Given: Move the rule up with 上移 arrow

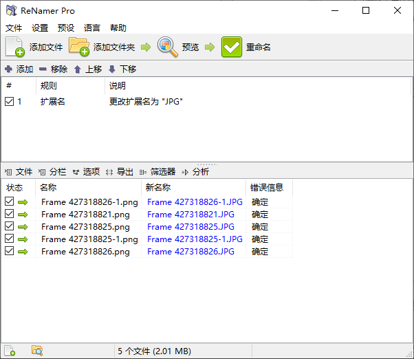Looking at the screenshot, I should [x=78, y=69].
